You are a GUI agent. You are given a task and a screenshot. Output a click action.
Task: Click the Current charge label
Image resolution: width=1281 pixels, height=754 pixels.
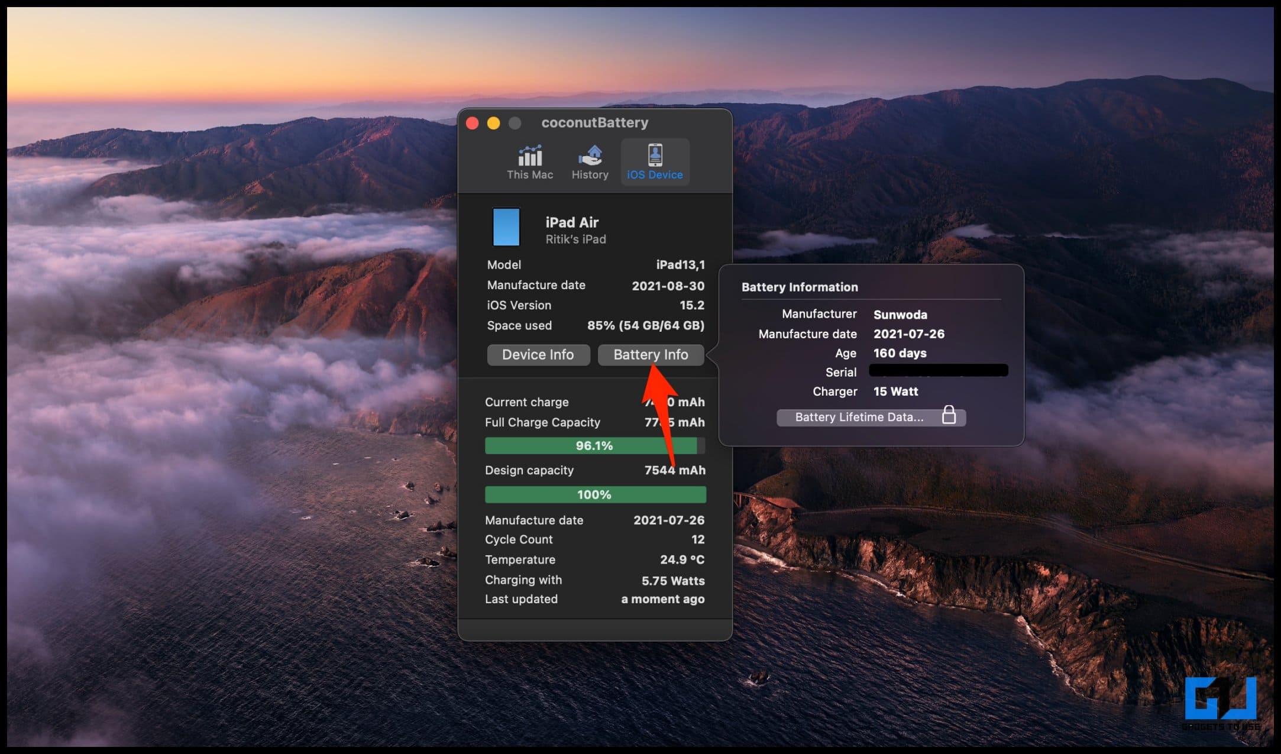pos(526,402)
